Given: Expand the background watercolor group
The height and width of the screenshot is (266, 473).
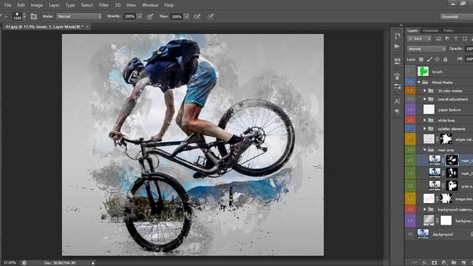Looking at the screenshot, I should 425,209.
